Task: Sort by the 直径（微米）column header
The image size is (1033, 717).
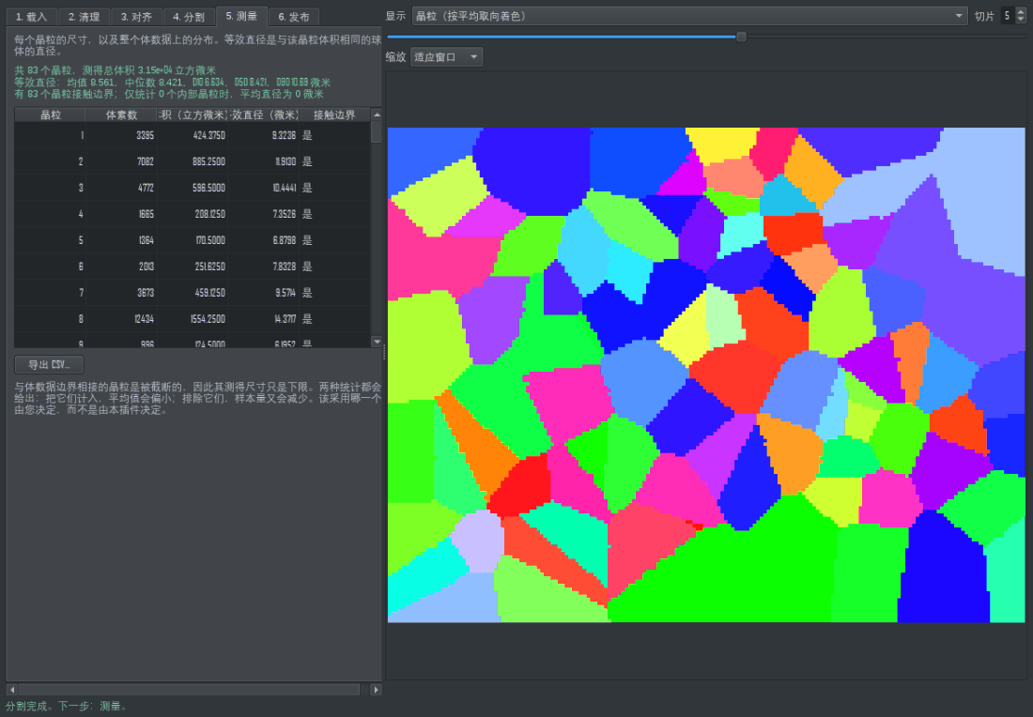Action: (264, 114)
